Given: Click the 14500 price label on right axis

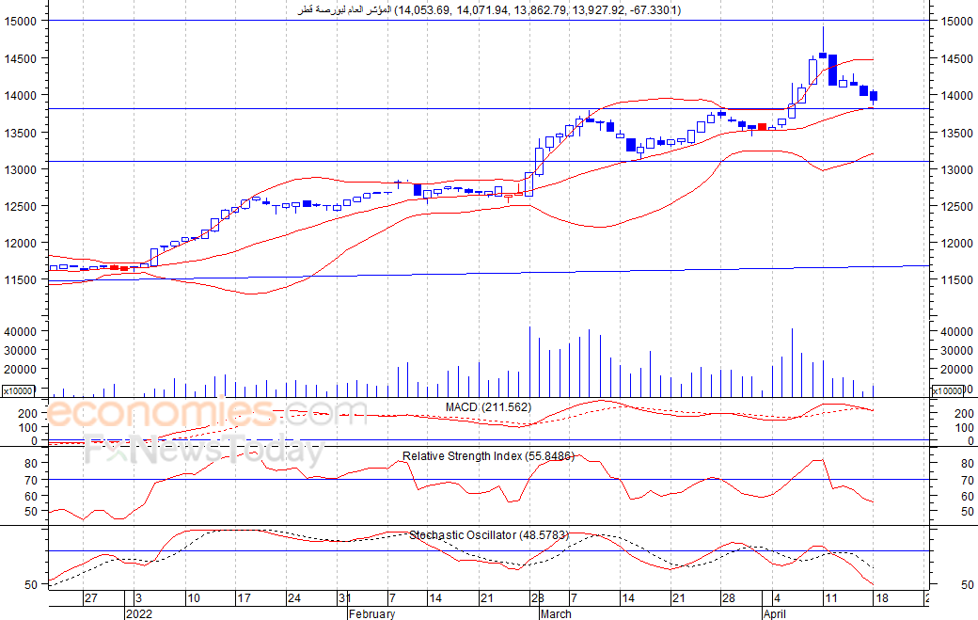Looking at the screenshot, I should pos(956,59).
